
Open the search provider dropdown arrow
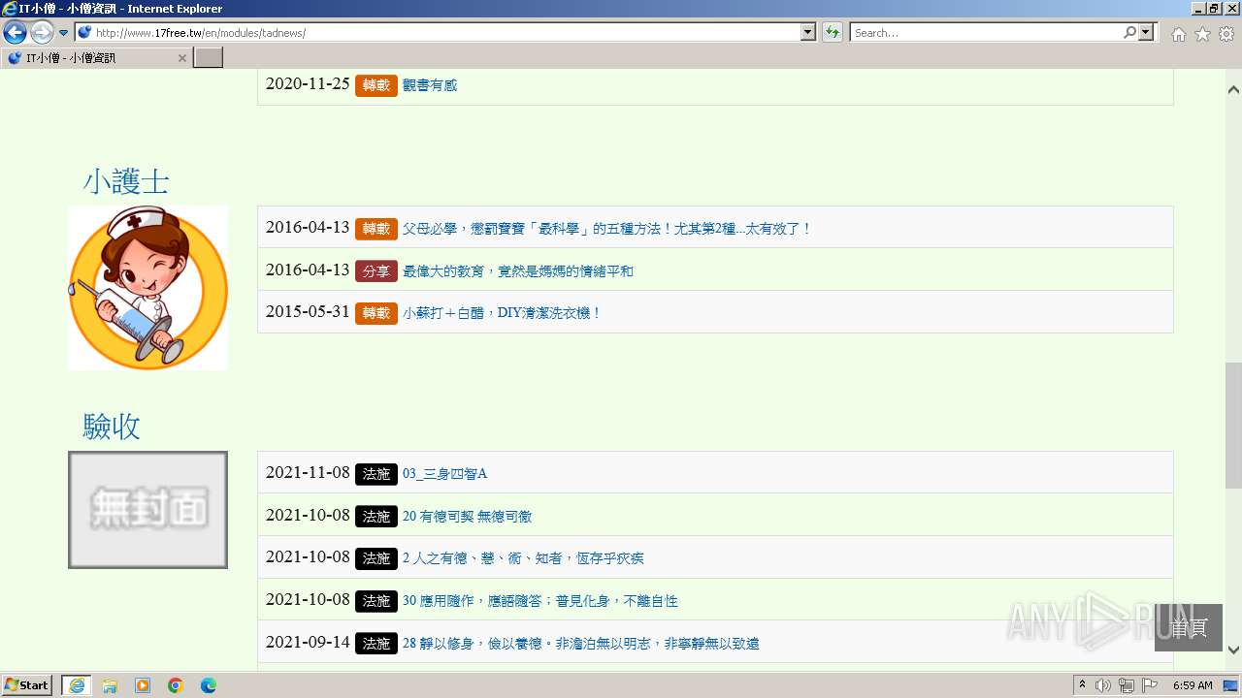[x=1147, y=33]
